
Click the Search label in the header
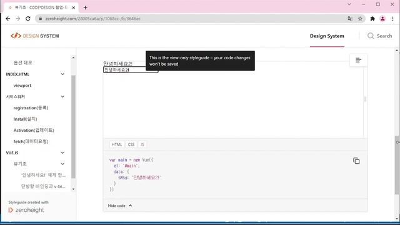[384, 36]
